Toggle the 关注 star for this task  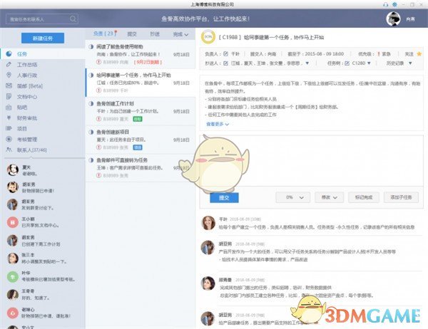(419, 54)
